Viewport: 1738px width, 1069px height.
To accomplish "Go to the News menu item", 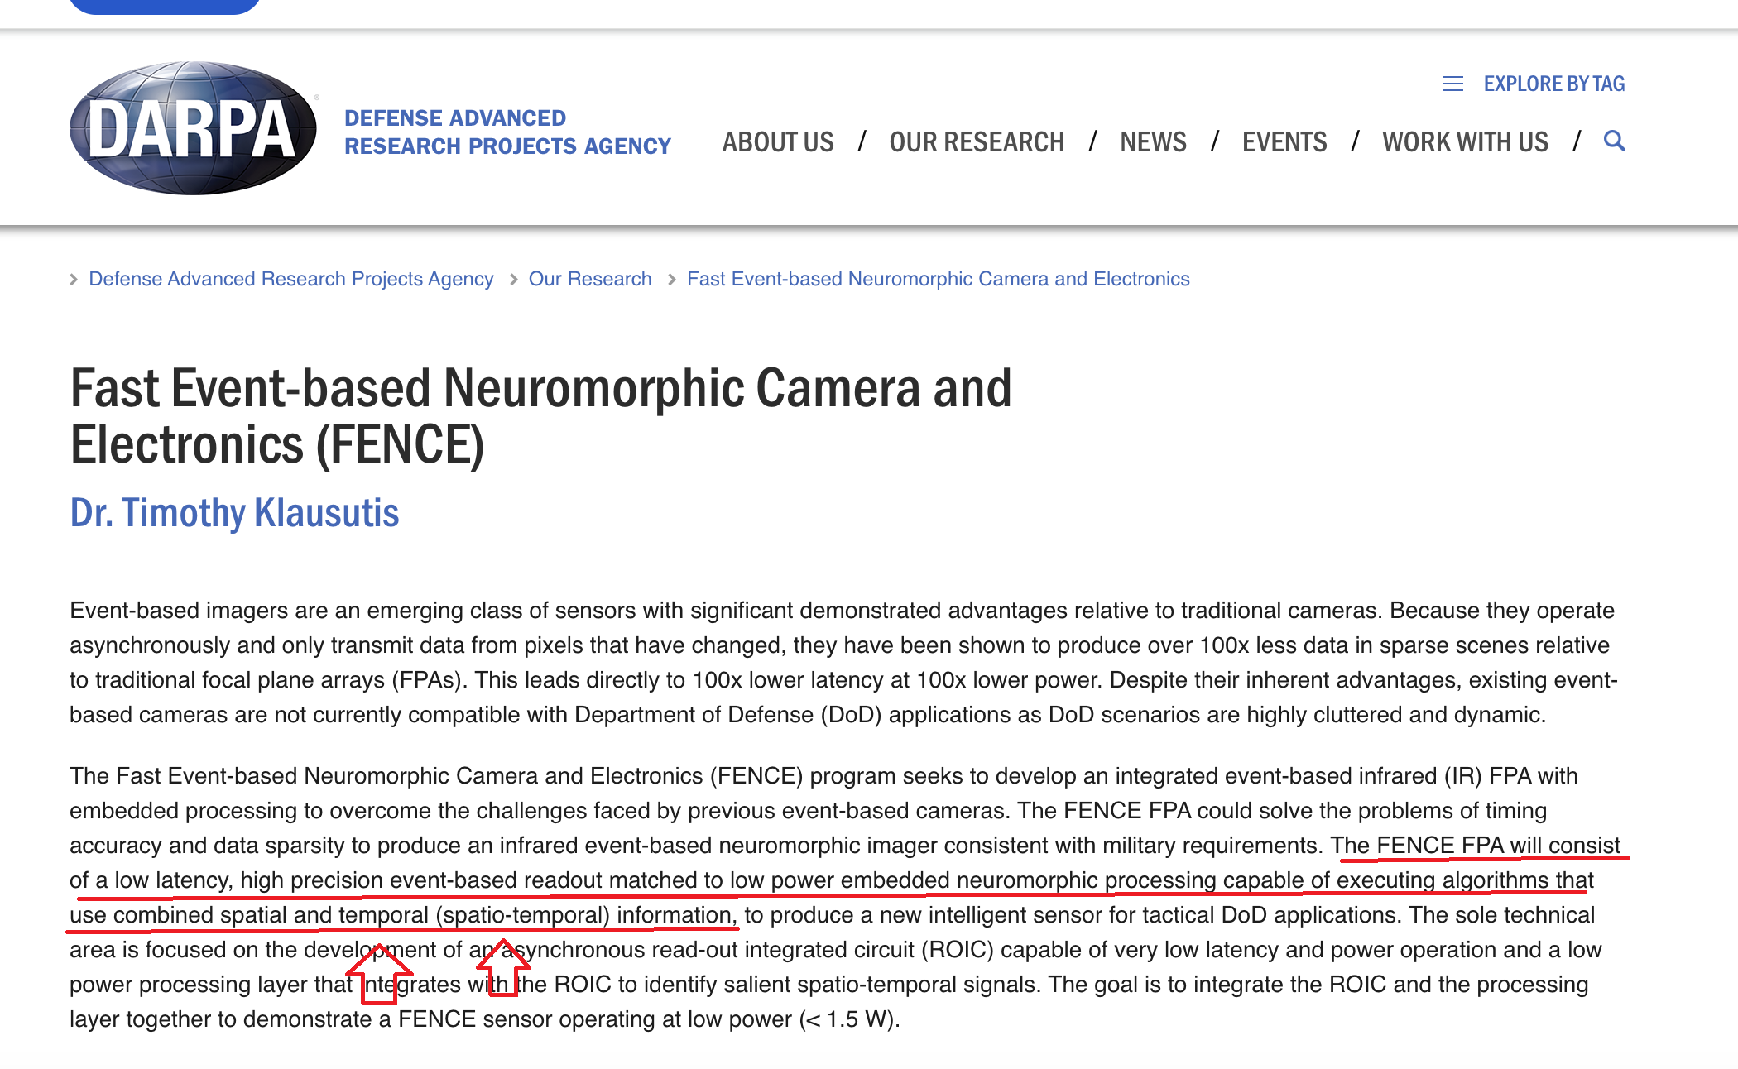I will click(1153, 141).
